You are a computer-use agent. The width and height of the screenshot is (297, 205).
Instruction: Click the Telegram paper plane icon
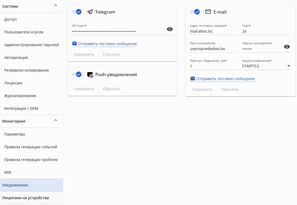click(90, 12)
